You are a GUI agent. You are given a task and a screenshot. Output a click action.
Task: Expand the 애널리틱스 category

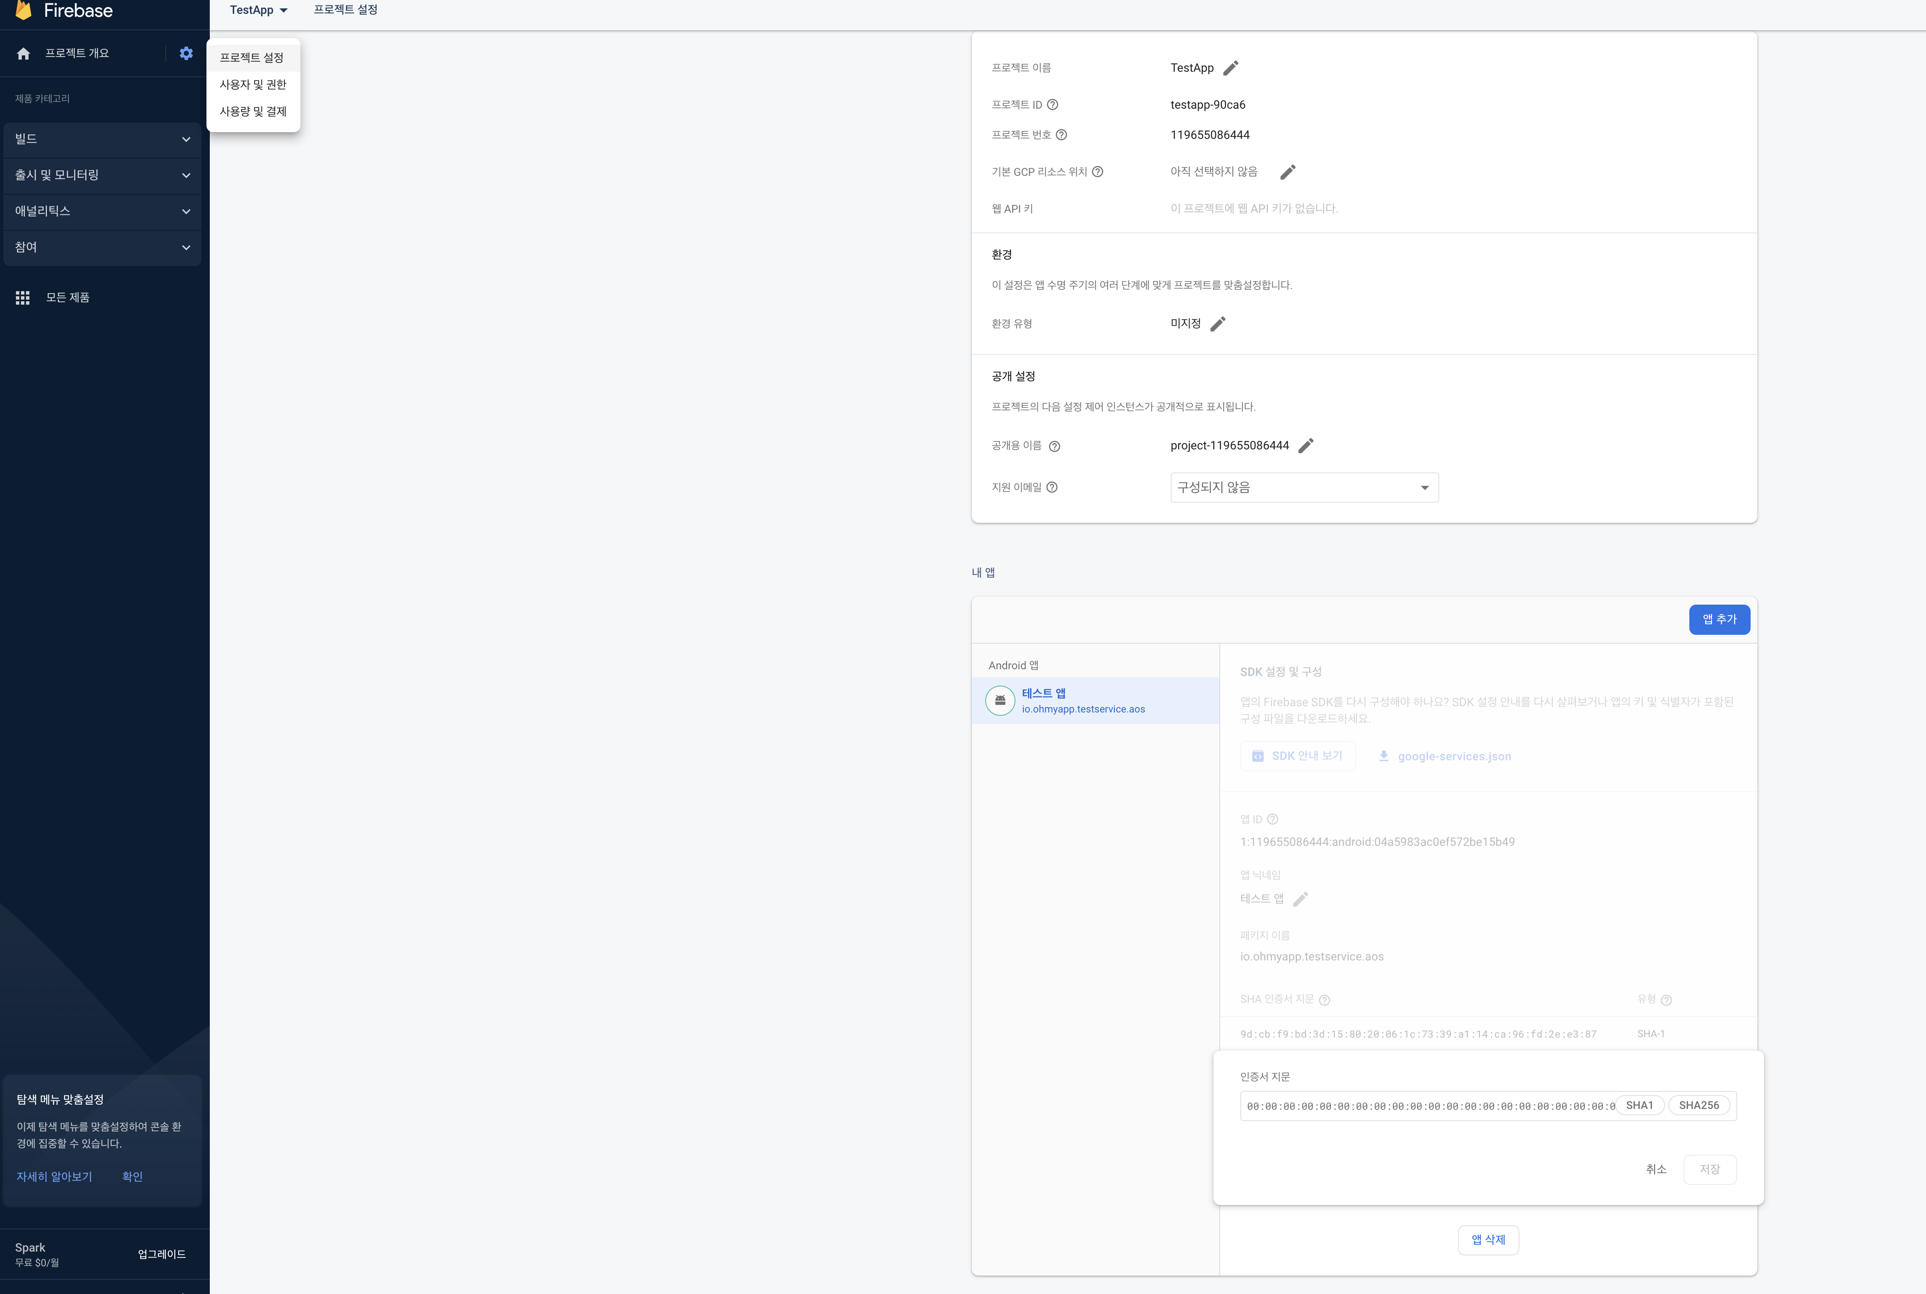coord(102,211)
